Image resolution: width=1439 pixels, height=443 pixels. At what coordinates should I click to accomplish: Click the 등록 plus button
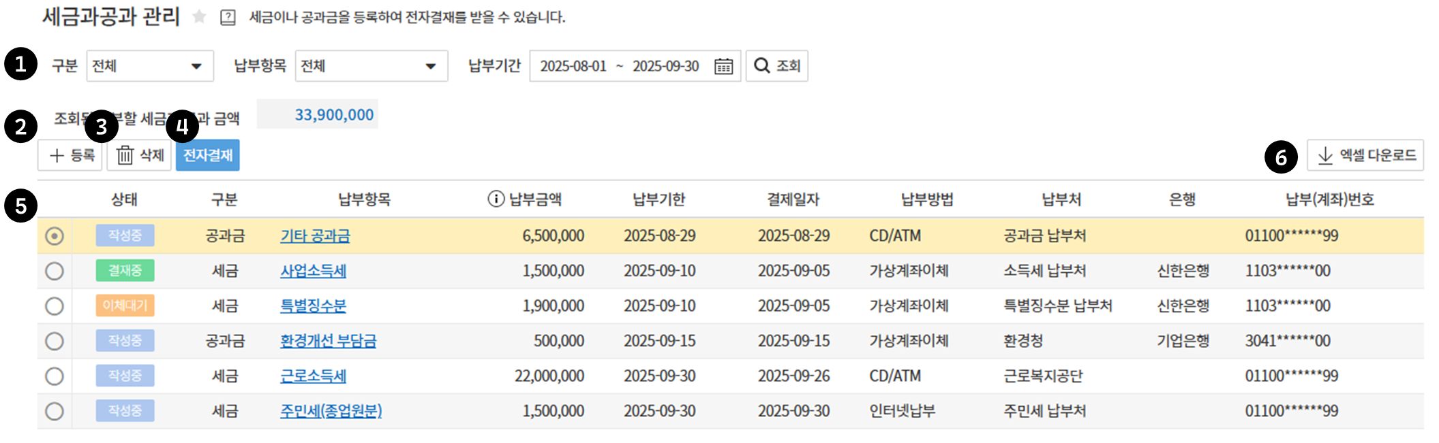(71, 156)
